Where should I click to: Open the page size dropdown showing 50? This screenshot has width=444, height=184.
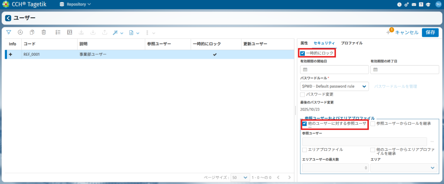click(240, 178)
